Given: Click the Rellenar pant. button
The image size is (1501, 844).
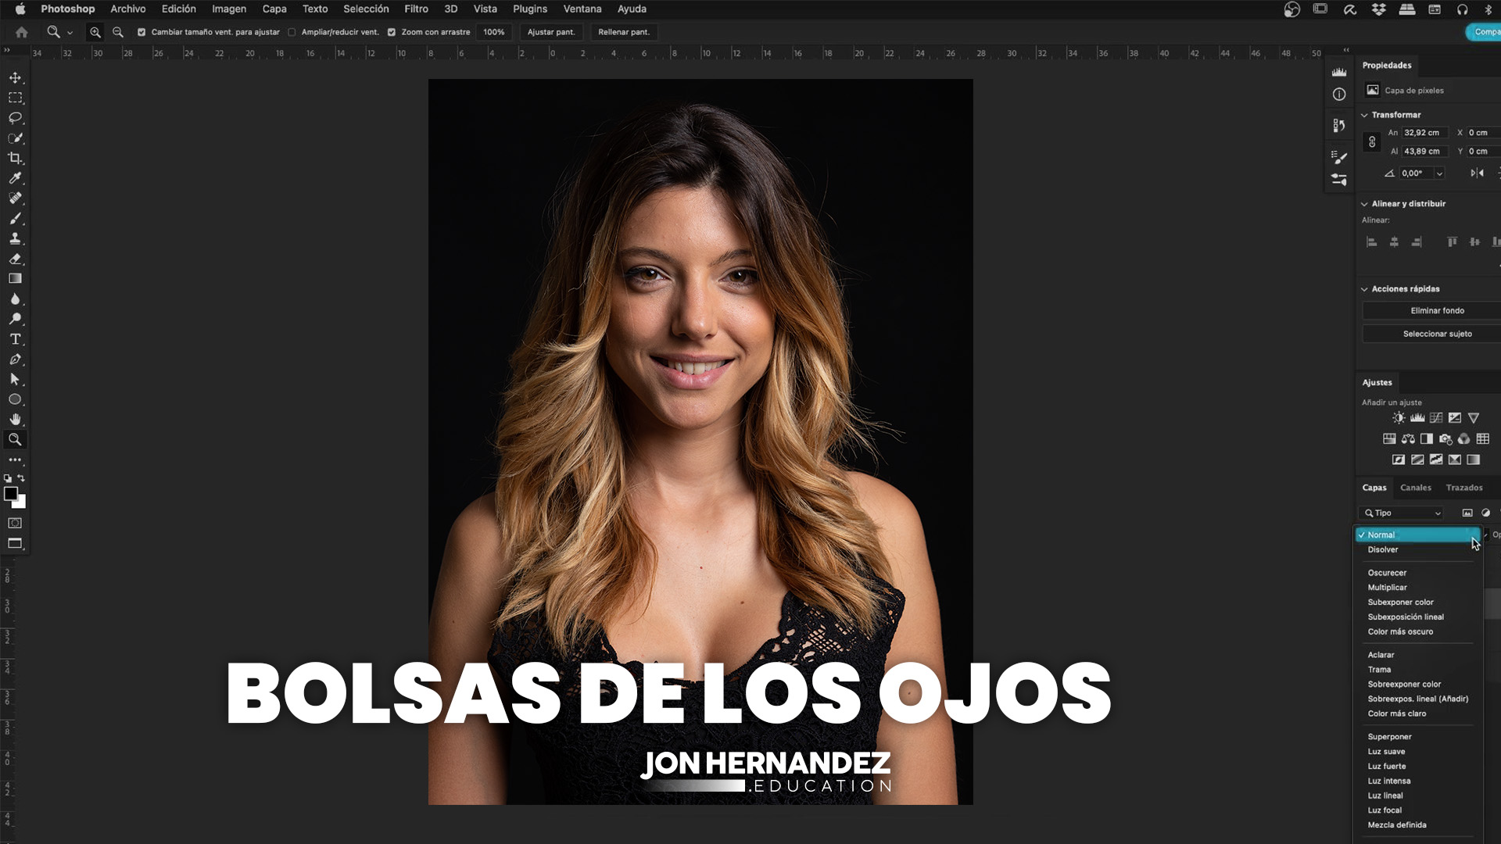Looking at the screenshot, I should tap(624, 32).
